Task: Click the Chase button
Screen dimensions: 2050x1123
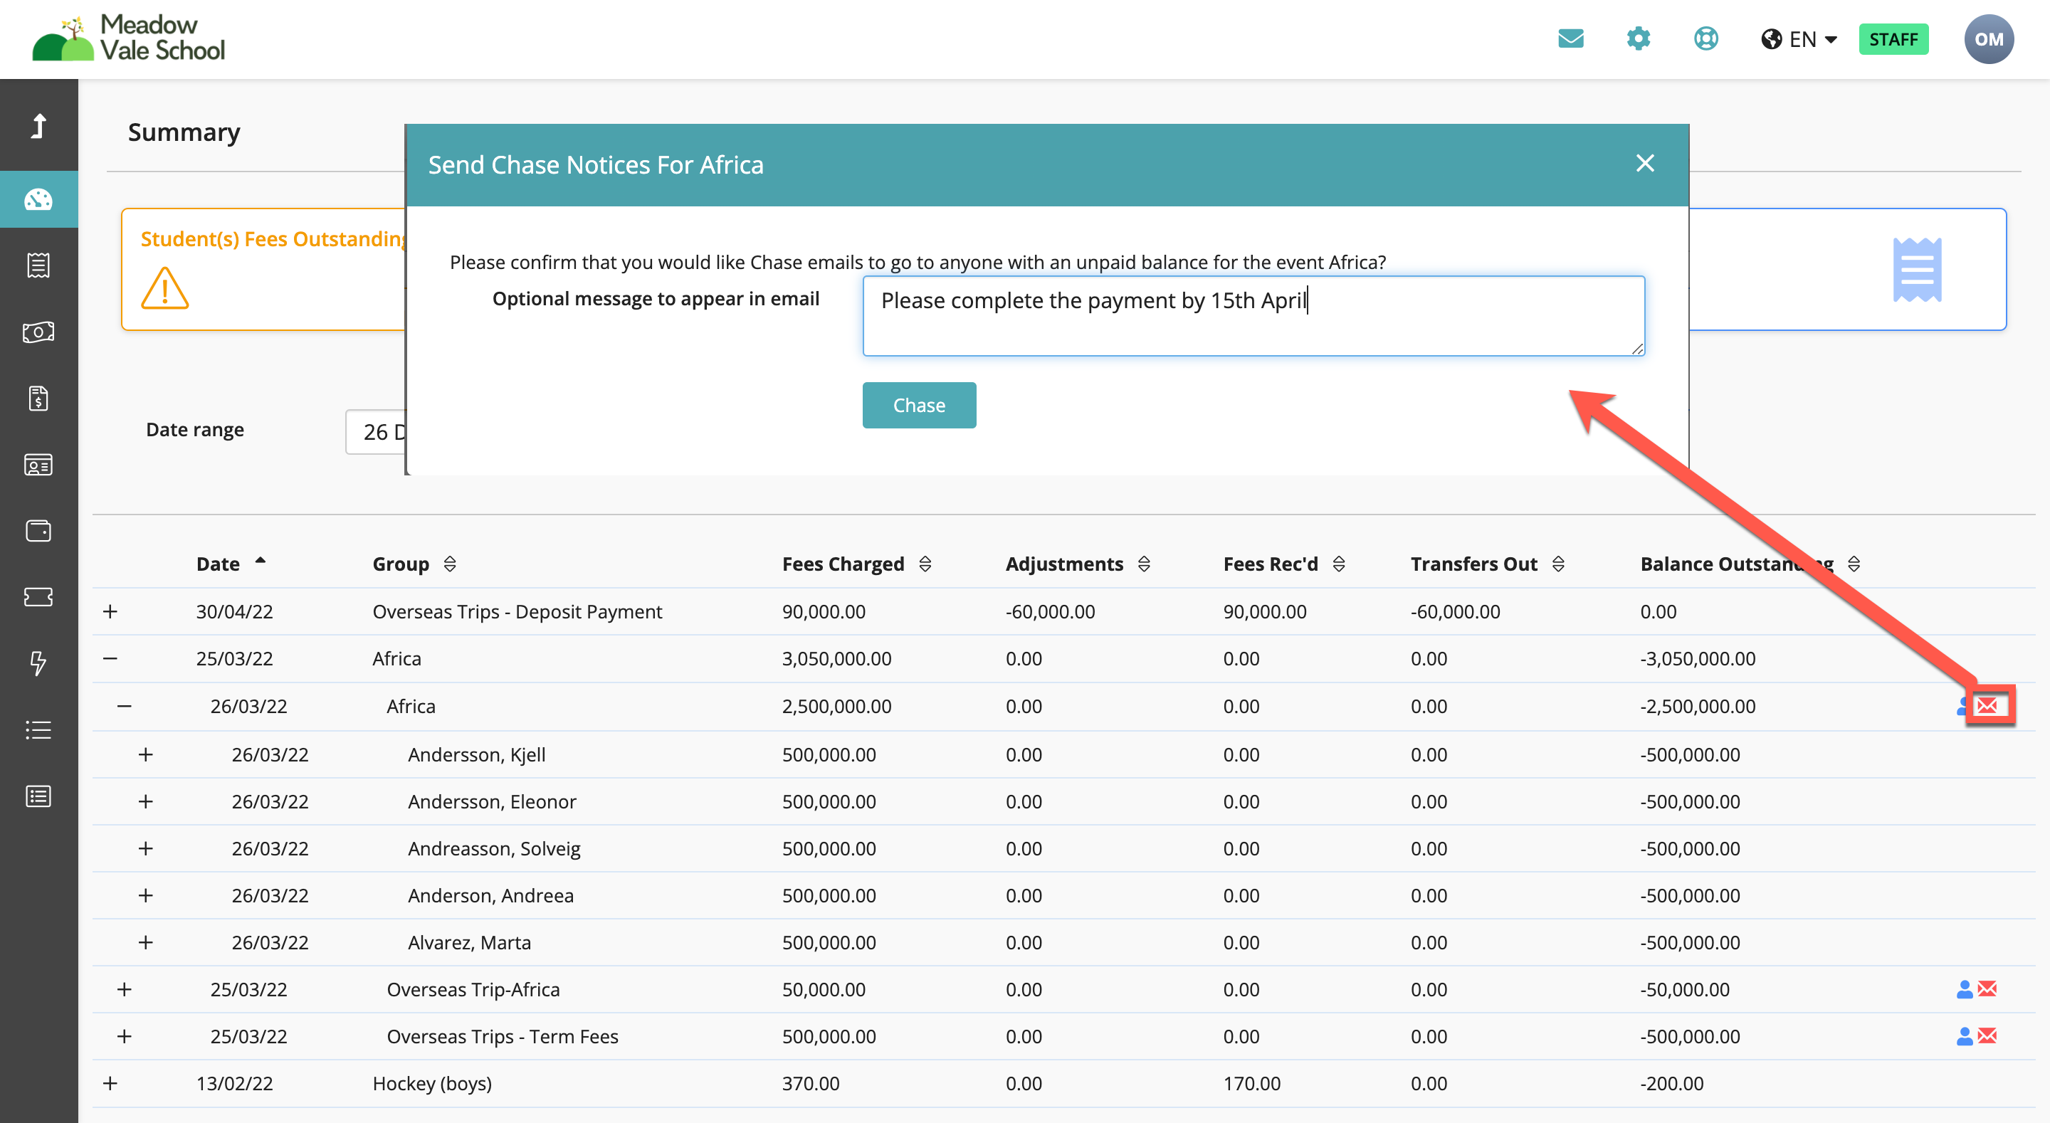Action: (x=919, y=405)
